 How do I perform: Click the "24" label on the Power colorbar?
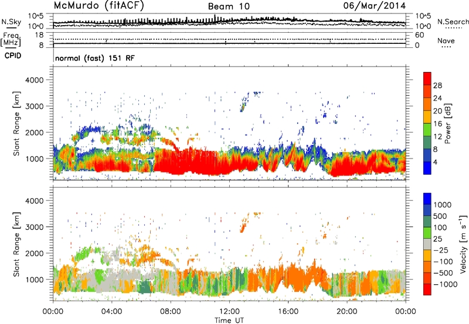pos(437,98)
